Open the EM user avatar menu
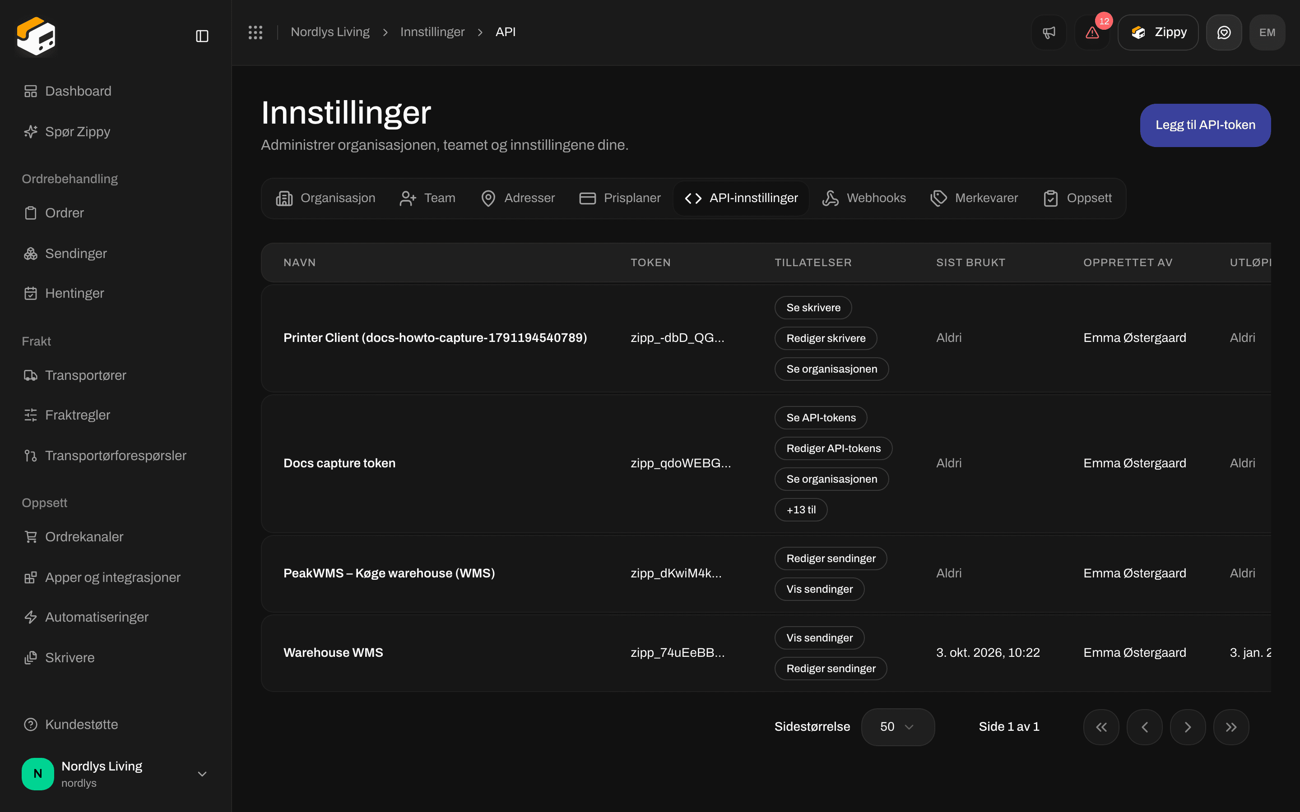 click(1267, 32)
